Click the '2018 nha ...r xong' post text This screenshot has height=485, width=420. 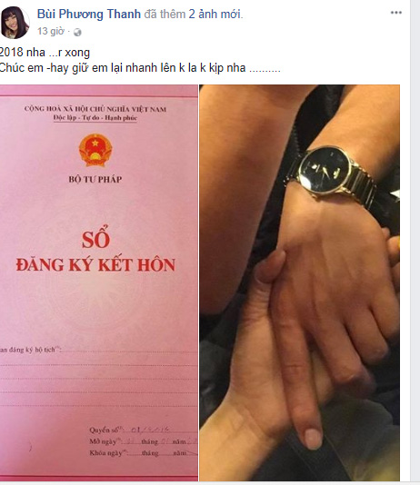(x=45, y=53)
